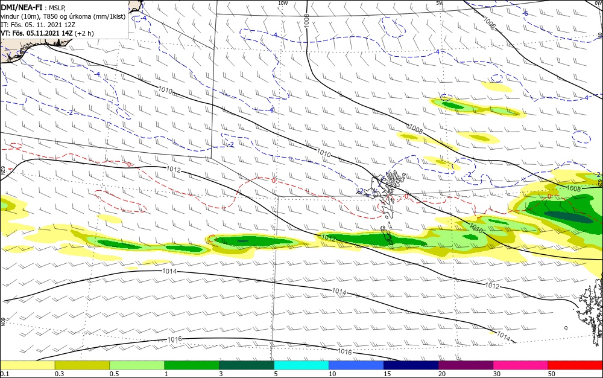Viewport: 603px width, 378px height.
Task: Click the '5W' longitude label at top
Action: pyautogui.click(x=440, y=3)
